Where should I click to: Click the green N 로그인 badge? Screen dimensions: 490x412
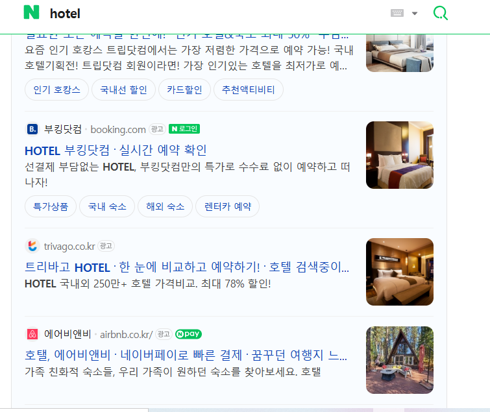coord(184,128)
